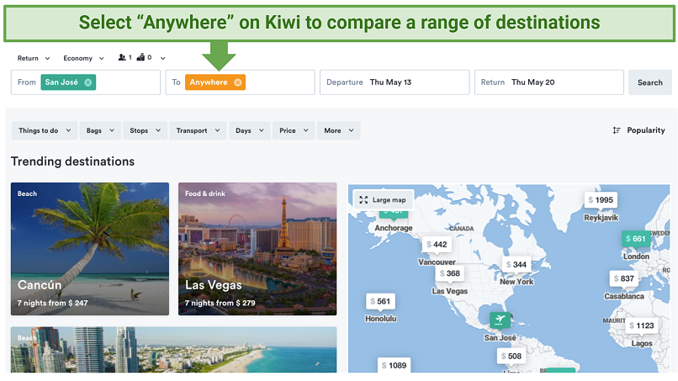The width and height of the screenshot is (678, 381).
Task: Click the Anchorage label on the map
Action: tap(394, 228)
